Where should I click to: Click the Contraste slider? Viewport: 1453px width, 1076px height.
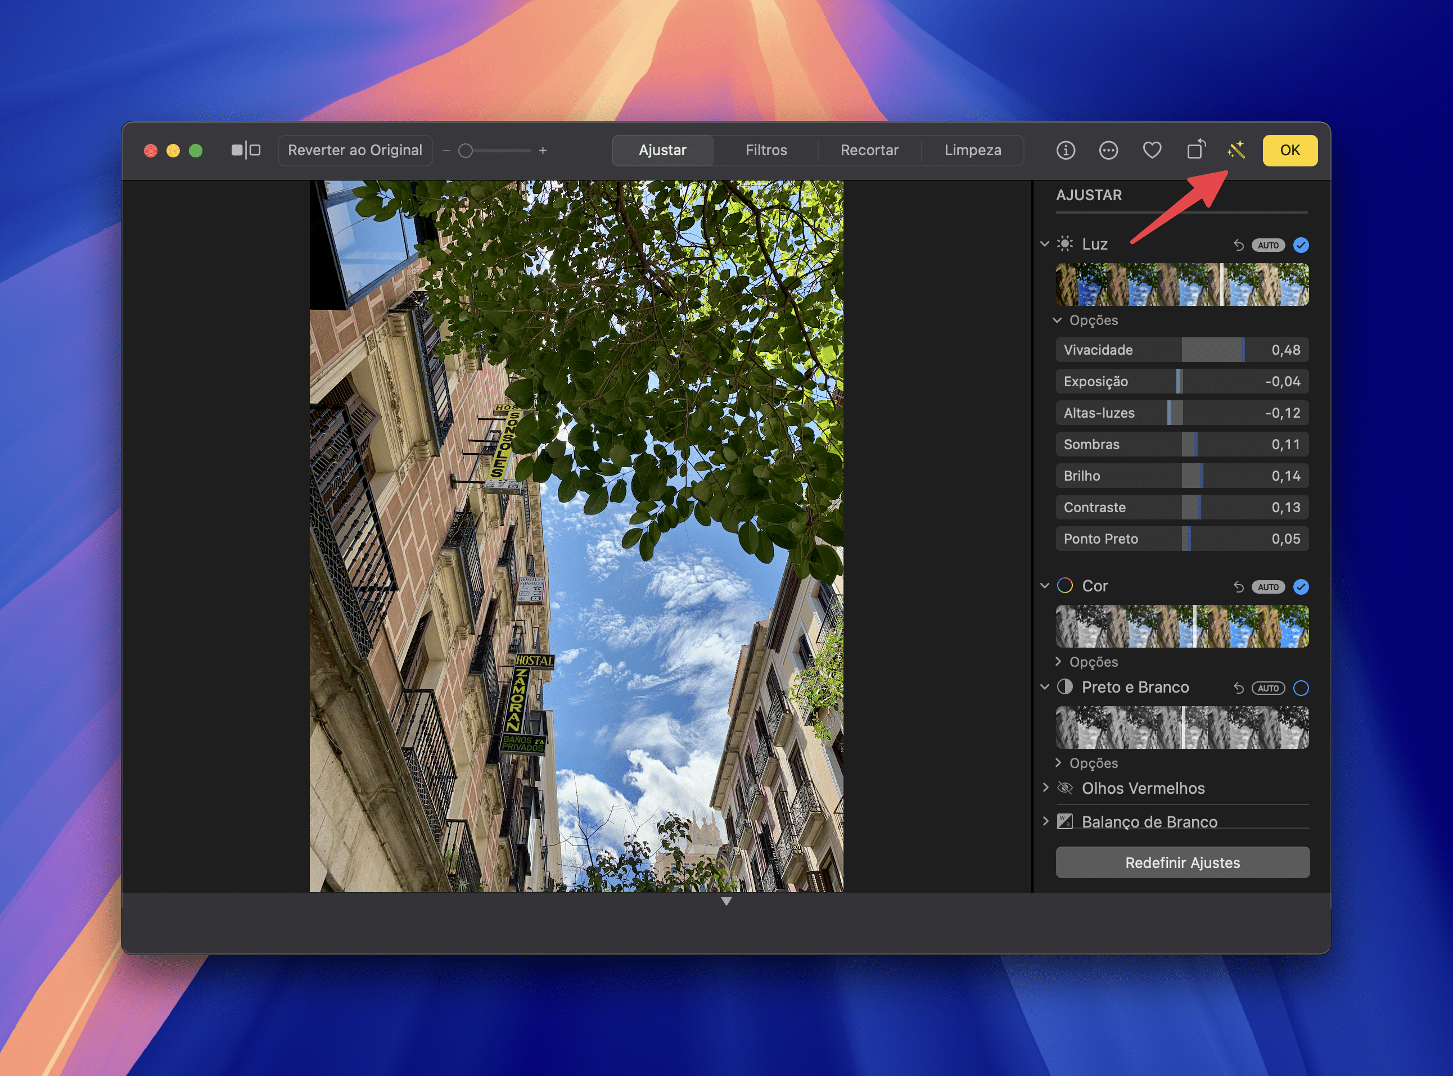1182,508
